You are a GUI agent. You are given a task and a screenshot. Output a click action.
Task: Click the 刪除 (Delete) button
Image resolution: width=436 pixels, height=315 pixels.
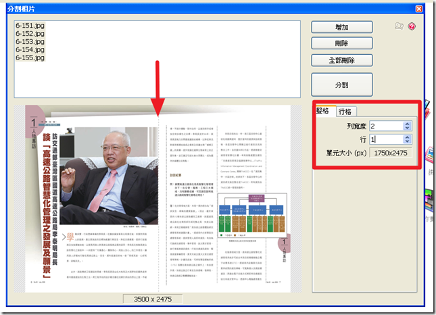point(342,43)
